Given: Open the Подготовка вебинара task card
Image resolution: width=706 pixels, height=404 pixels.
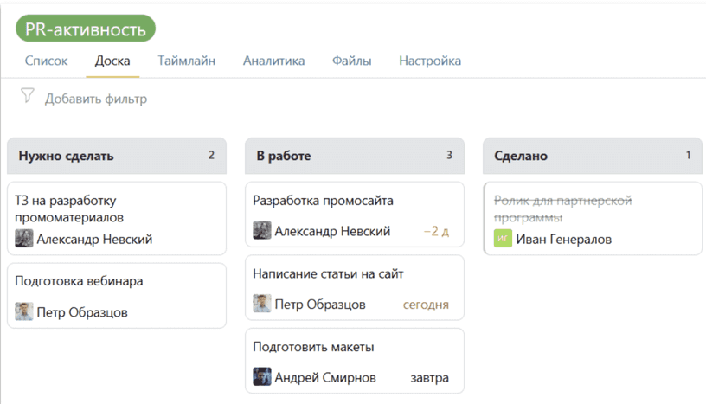Looking at the screenshot, I should [79, 281].
